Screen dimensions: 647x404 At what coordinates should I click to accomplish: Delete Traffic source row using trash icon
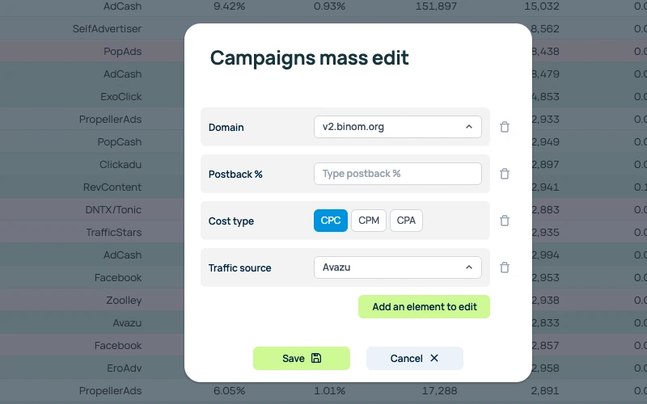[x=504, y=268]
